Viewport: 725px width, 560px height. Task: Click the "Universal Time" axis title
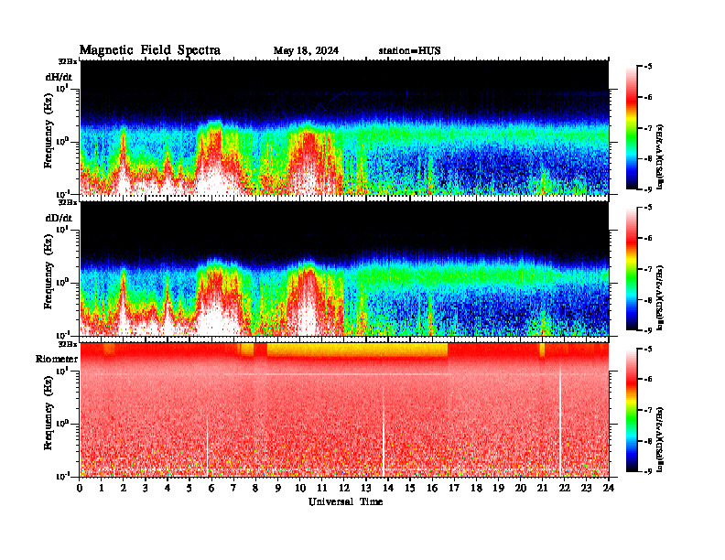tap(345, 501)
